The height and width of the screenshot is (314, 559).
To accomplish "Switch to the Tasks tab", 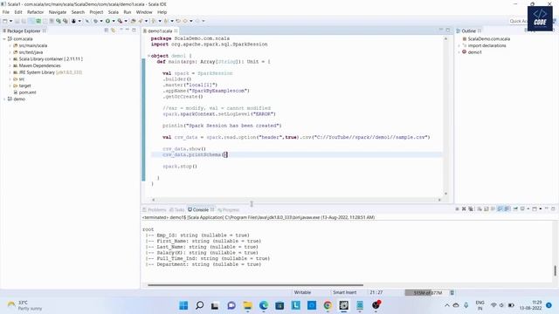I will coord(176,209).
